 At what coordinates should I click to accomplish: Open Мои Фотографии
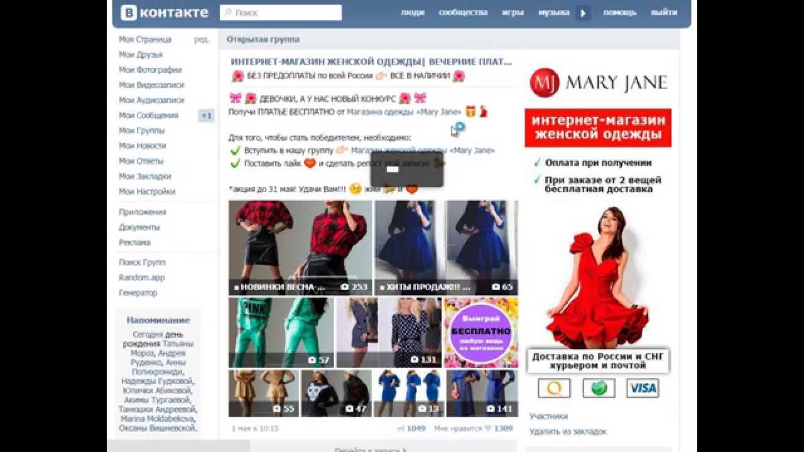(150, 70)
